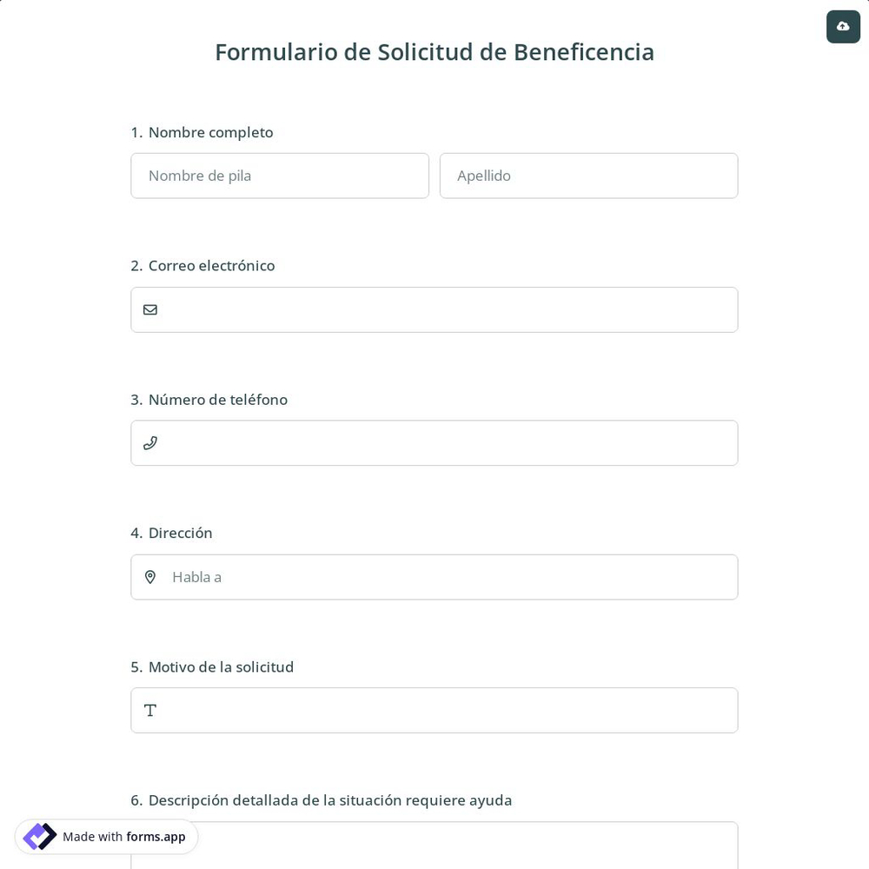Click the 'Número de teléfono' question label

point(218,399)
